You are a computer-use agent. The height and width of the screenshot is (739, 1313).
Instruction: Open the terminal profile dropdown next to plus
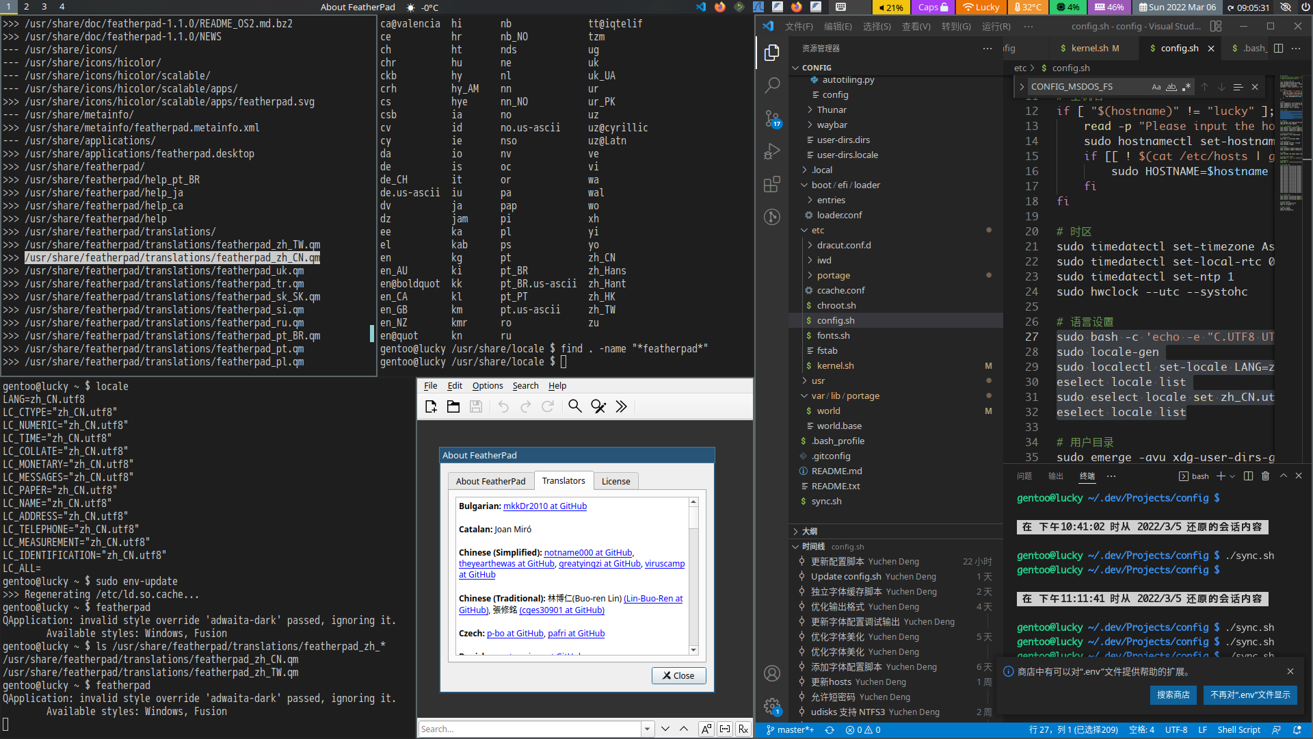1232,476
